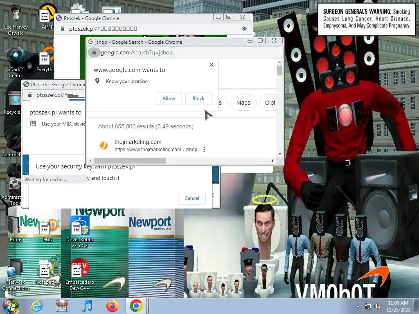Open the Recycle Bin icon

(13, 103)
